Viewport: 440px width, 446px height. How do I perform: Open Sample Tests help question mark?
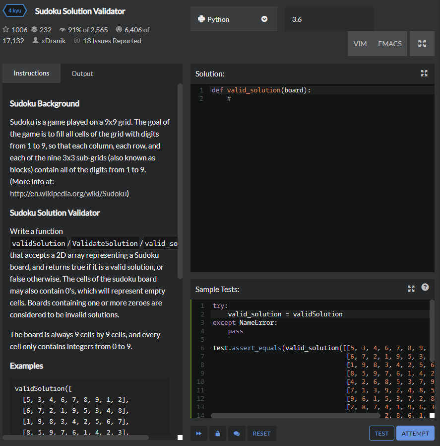click(x=425, y=288)
